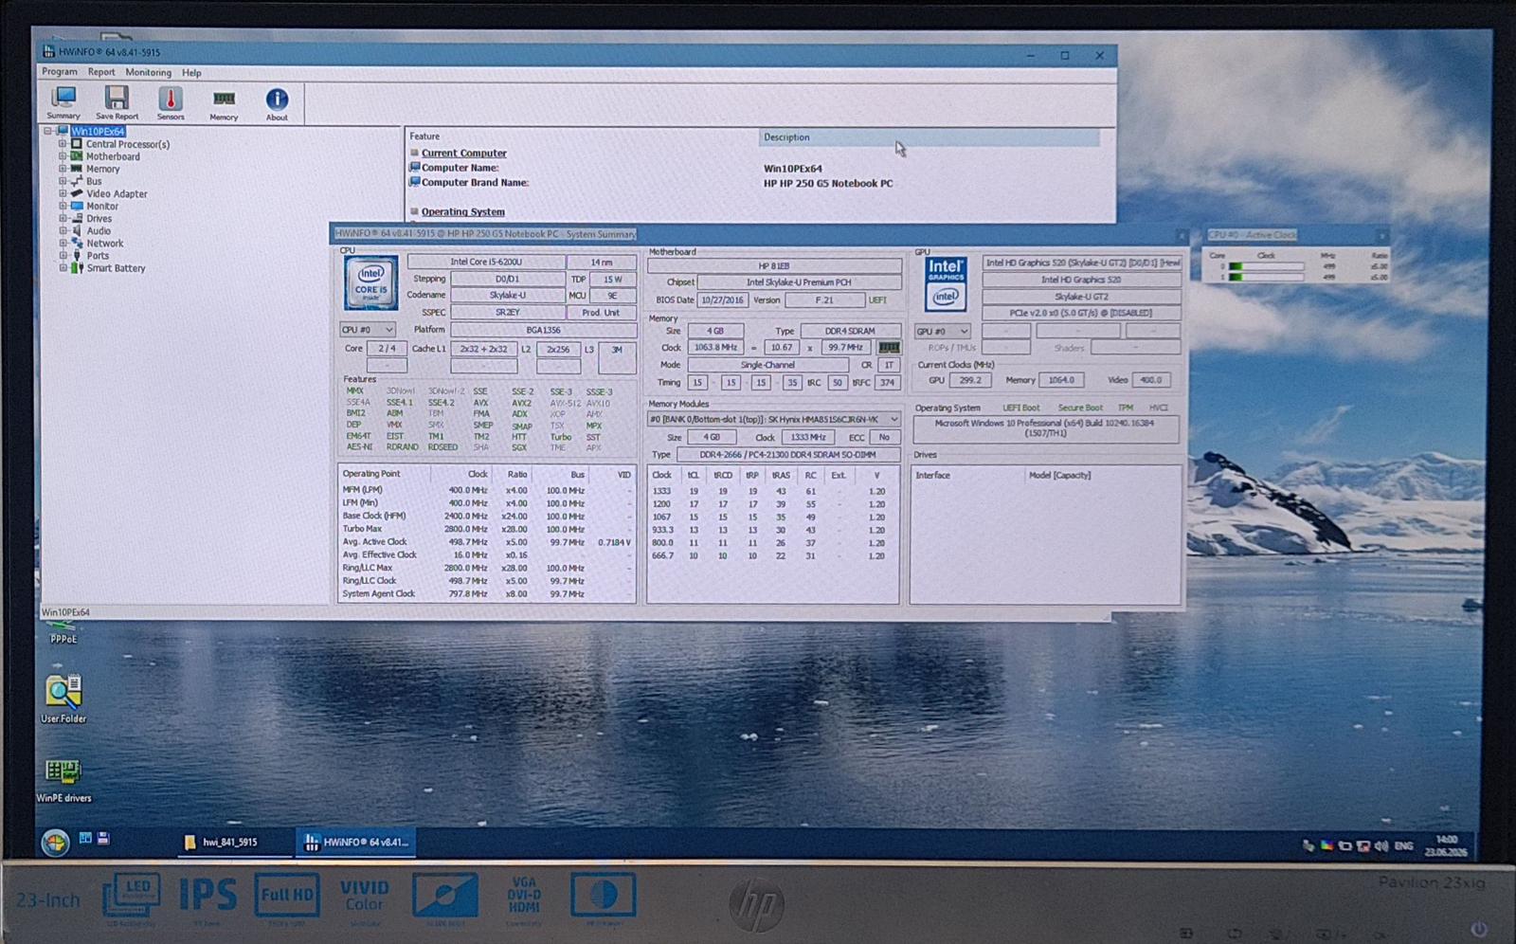The width and height of the screenshot is (1516, 944).
Task: Select the Win10PEx64 tree item
Action: coord(98,131)
